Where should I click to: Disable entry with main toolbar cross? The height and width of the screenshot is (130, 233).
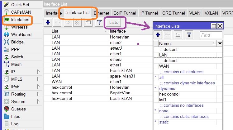click(78, 23)
